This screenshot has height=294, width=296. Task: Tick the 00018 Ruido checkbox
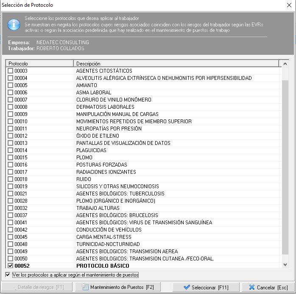point(10,179)
